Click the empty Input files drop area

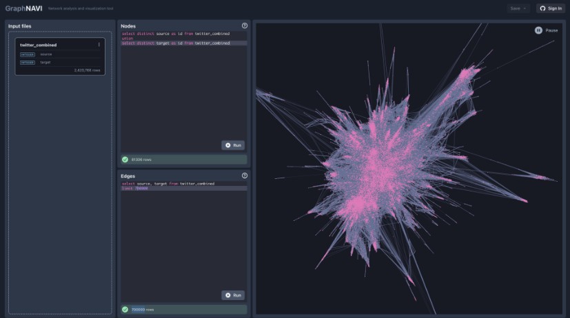(60, 193)
